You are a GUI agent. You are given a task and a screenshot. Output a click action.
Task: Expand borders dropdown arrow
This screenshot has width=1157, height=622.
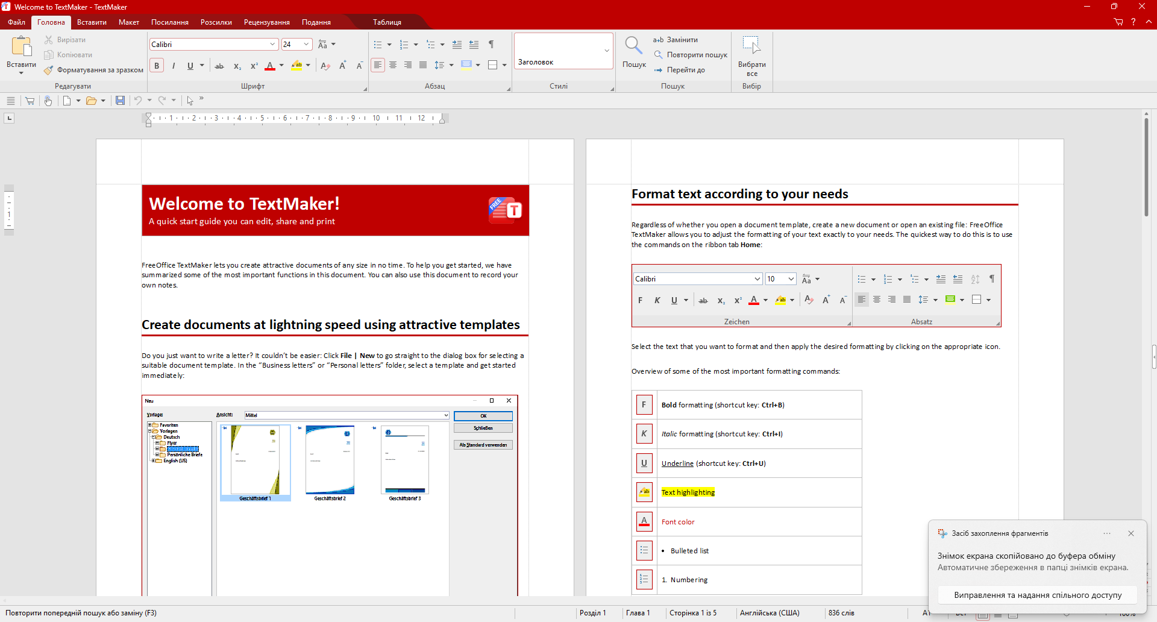click(x=504, y=65)
